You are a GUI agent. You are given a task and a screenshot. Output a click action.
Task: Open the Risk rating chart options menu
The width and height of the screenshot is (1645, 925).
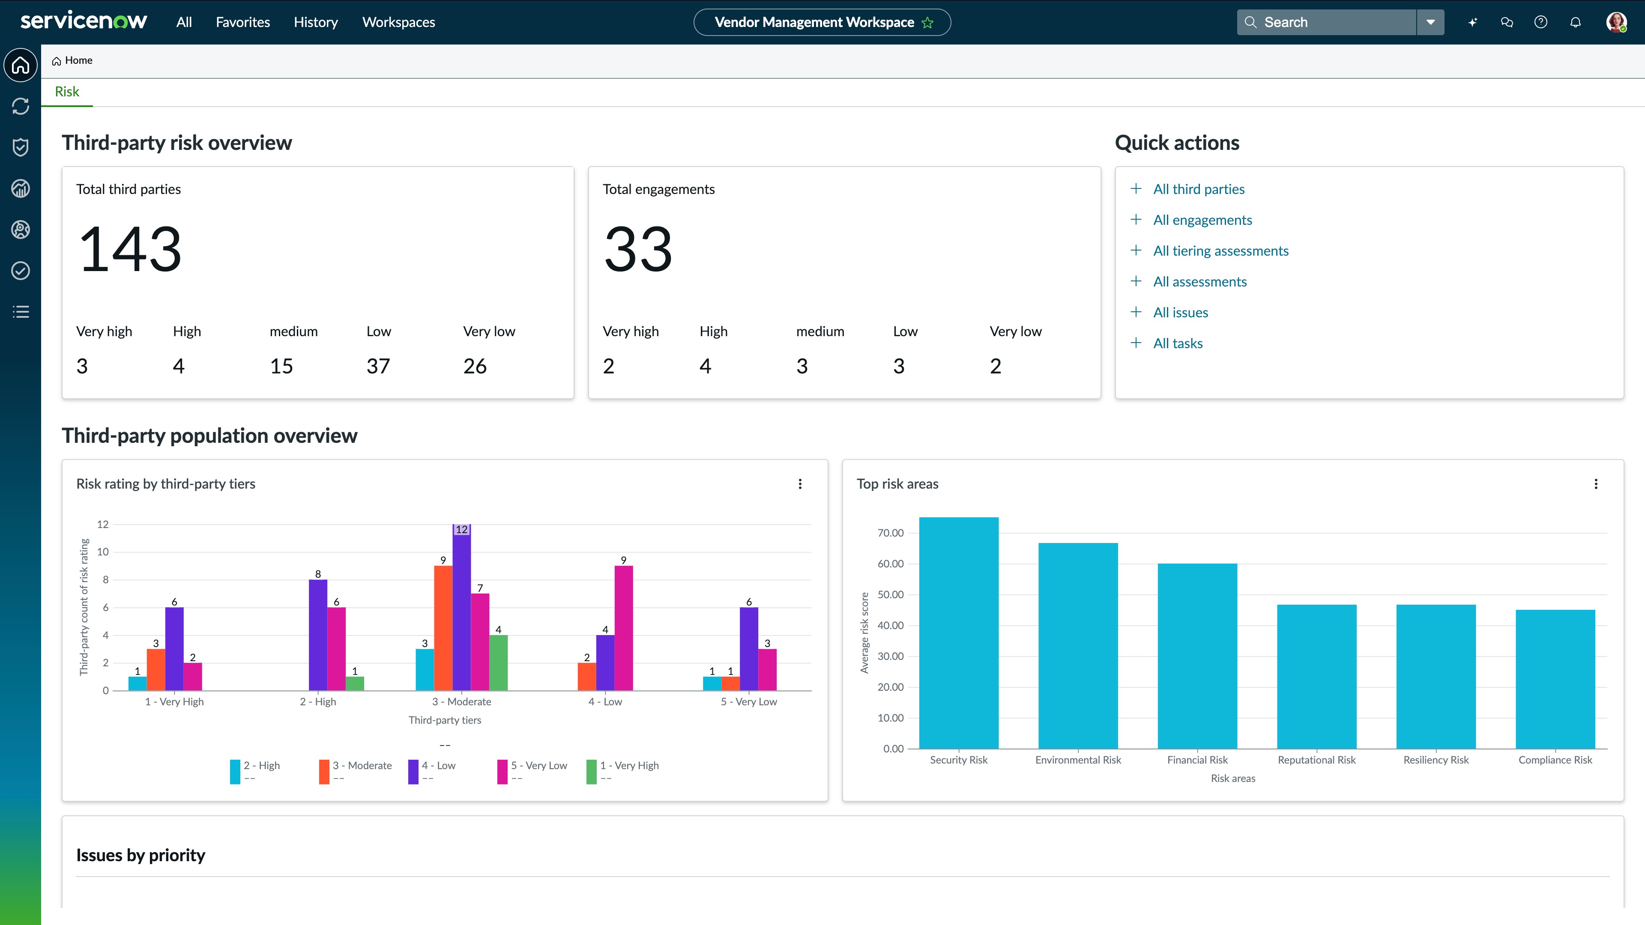799,484
